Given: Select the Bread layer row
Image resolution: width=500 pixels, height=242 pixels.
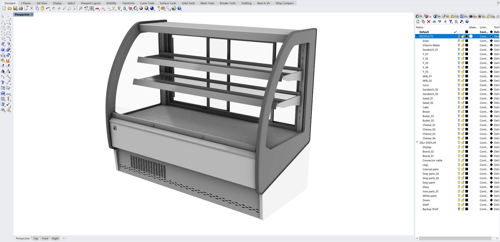Looking at the screenshot, I should [457, 111].
